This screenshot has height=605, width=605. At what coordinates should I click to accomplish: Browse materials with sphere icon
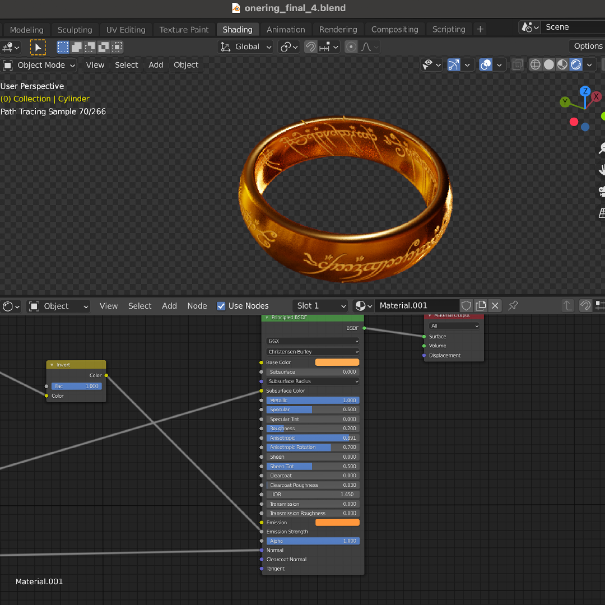[364, 306]
